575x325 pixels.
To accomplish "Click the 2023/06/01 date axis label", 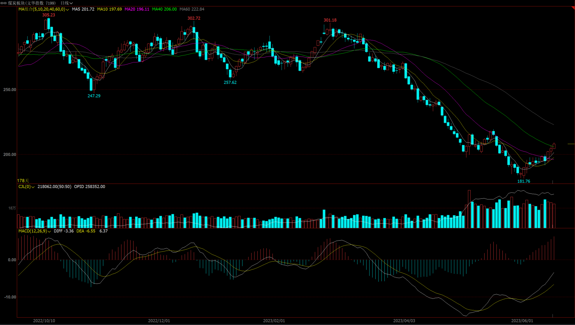I will point(522,321).
